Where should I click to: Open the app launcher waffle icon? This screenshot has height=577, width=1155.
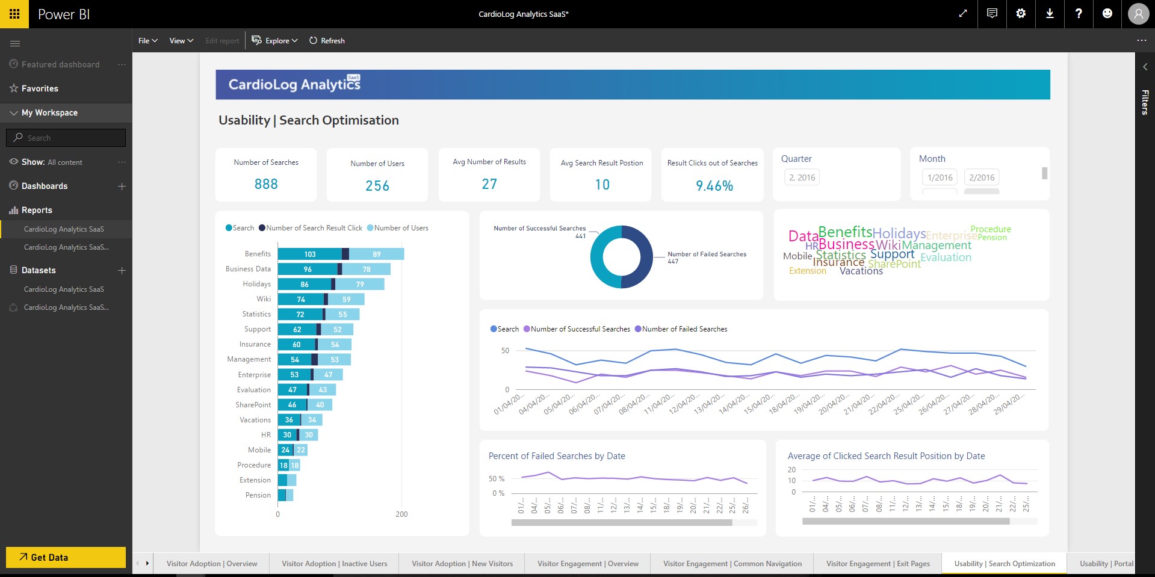pyautogui.click(x=14, y=14)
